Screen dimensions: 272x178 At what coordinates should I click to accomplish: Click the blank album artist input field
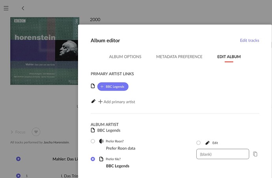click(223, 154)
